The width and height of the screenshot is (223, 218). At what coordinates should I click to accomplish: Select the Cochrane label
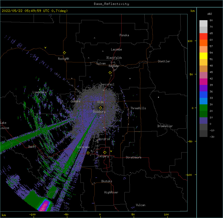pyautogui.click(x=83, y=147)
